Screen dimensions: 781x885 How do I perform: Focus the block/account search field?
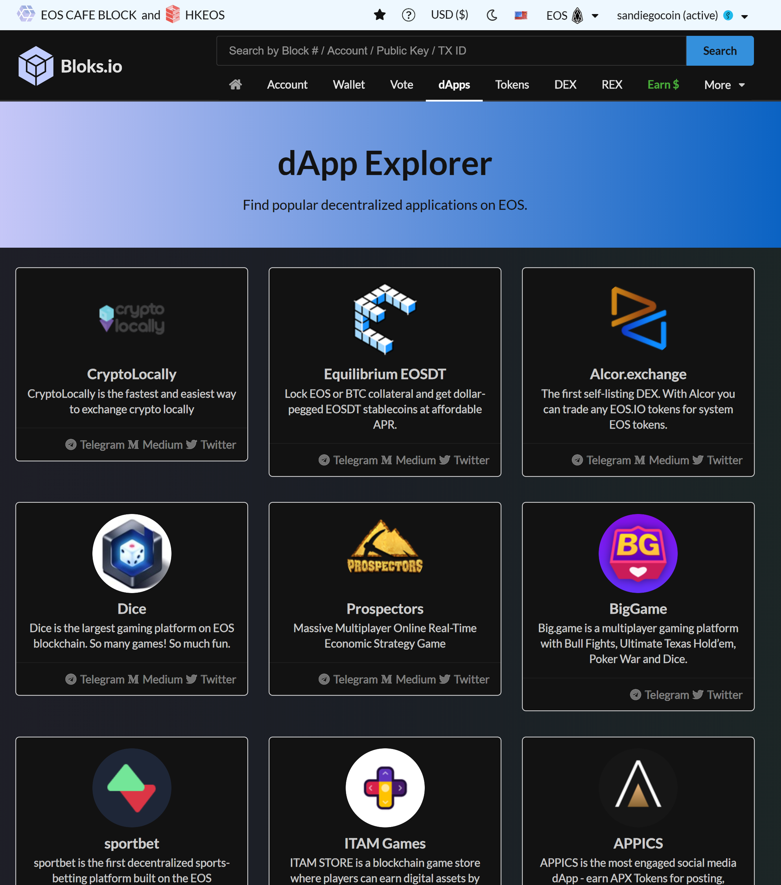(x=451, y=51)
